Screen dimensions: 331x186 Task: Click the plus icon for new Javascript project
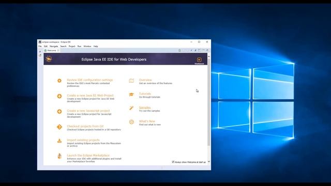59,112
